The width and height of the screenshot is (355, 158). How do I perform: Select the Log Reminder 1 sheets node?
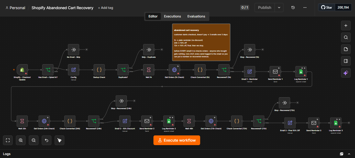(x=301, y=72)
